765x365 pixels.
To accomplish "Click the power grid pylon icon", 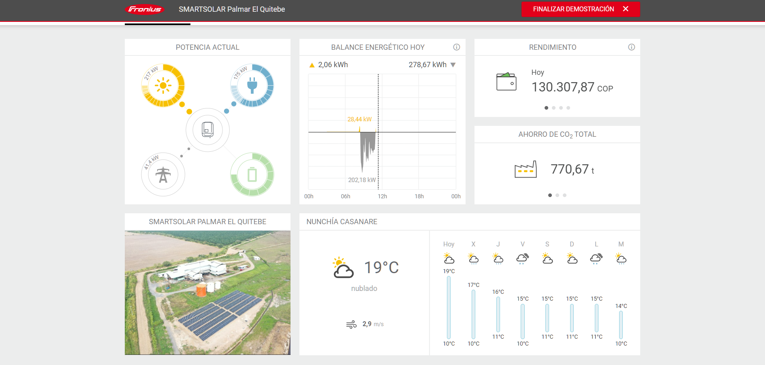I will point(163,175).
